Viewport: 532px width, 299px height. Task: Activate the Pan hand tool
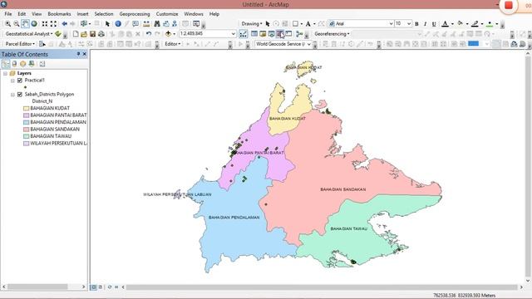[25, 24]
